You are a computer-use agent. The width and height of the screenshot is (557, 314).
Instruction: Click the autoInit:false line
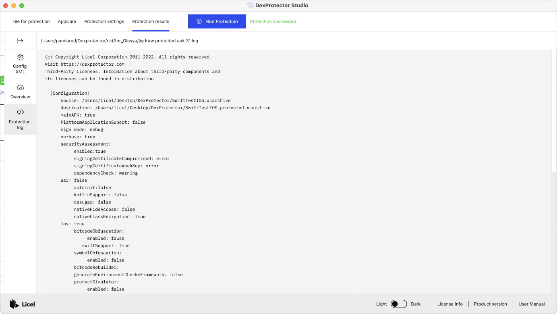92,187
